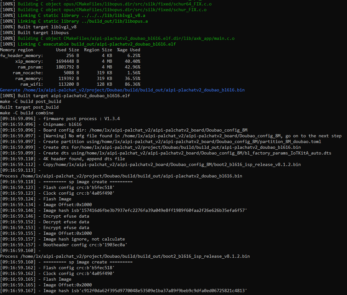Click the axk_app/main.c.o build line
Viewport: 347px width, 295px height.
click(117, 39)
